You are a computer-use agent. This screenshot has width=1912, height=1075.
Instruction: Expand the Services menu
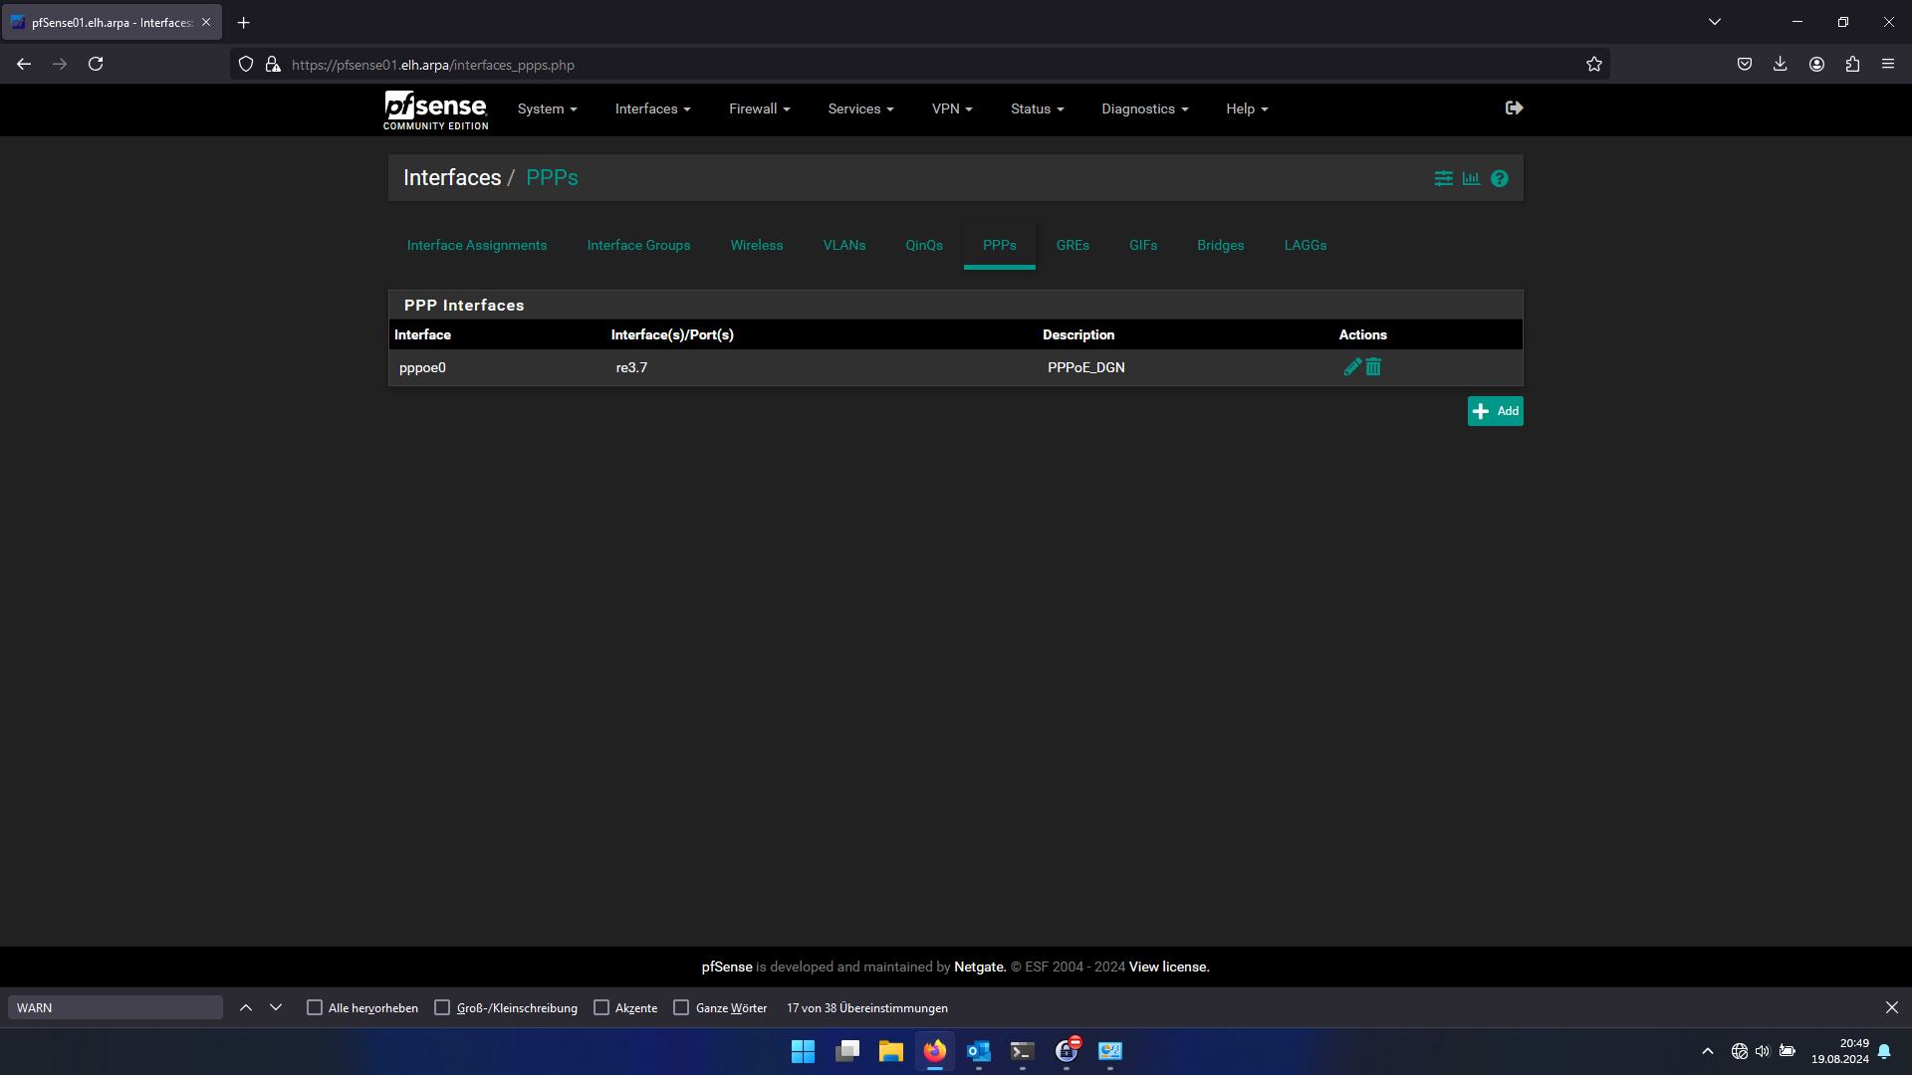(x=860, y=109)
